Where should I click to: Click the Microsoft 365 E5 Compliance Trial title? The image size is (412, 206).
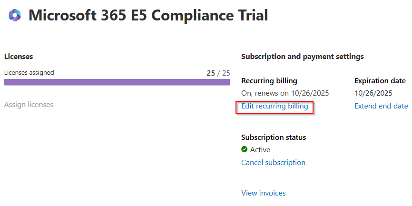(148, 15)
